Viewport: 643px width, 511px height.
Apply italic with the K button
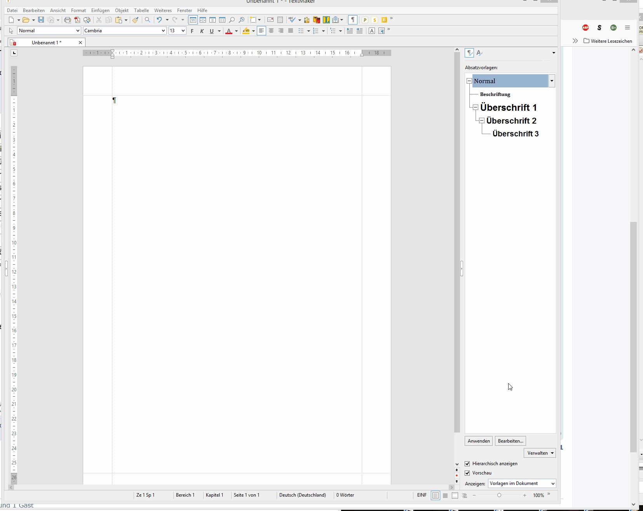[202, 31]
